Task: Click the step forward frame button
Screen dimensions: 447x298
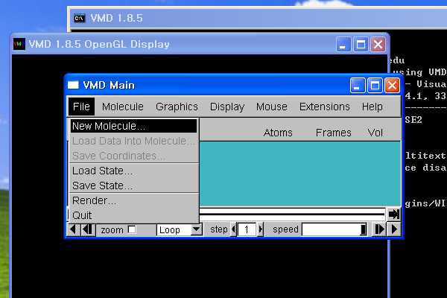Action: click(379, 229)
